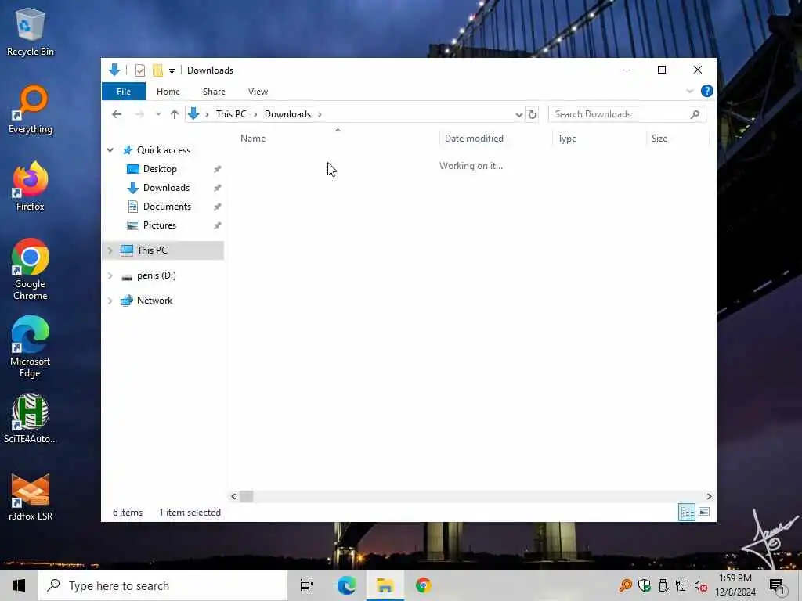Open Desktop in Quick access
Screen dimensions: 802x601
click(x=160, y=169)
